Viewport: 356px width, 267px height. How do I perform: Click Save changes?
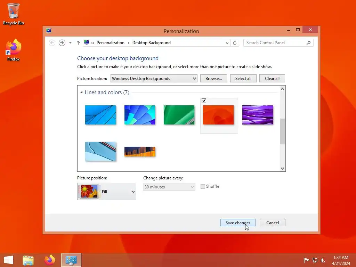(238, 223)
